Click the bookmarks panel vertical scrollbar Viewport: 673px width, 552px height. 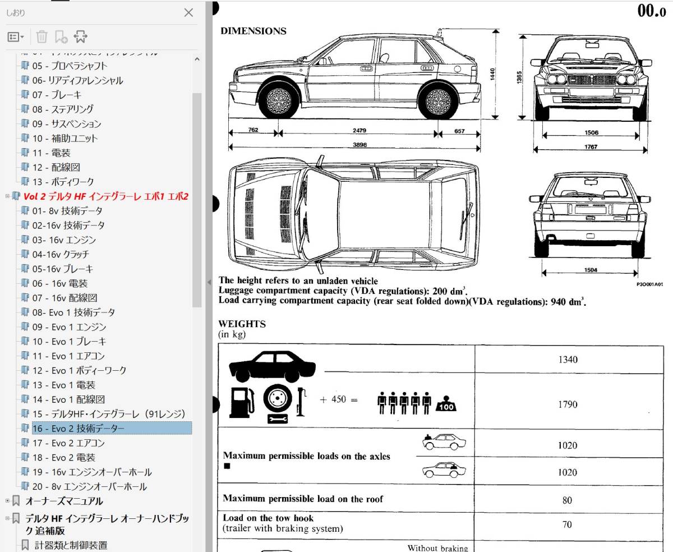point(196,199)
